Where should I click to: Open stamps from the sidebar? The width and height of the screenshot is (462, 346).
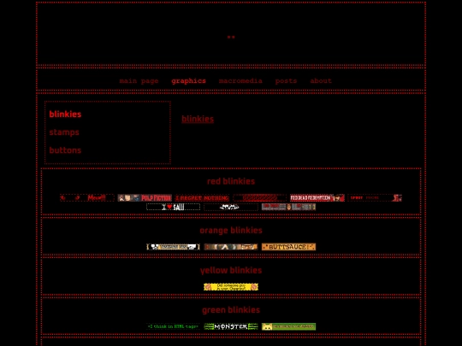click(x=64, y=132)
